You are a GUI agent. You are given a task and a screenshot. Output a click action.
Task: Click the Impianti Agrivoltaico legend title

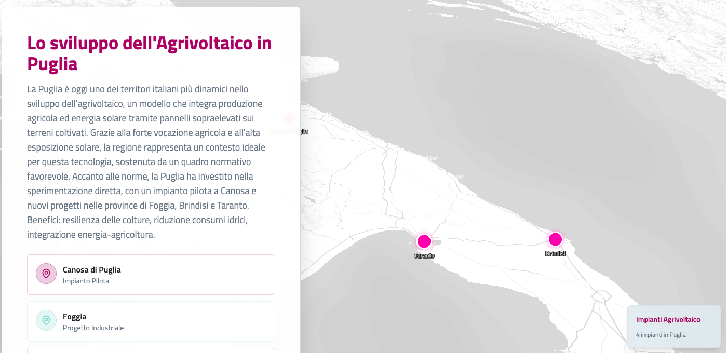click(x=668, y=319)
